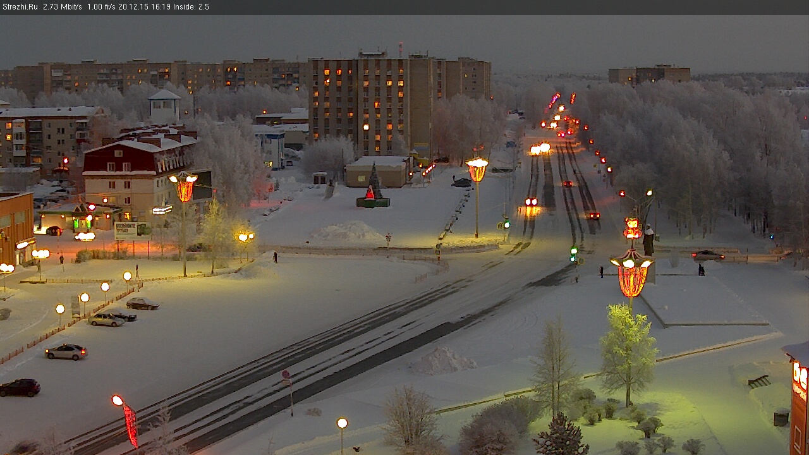Click the "16:19" time stamp
The image size is (809, 455).
(x=161, y=7)
